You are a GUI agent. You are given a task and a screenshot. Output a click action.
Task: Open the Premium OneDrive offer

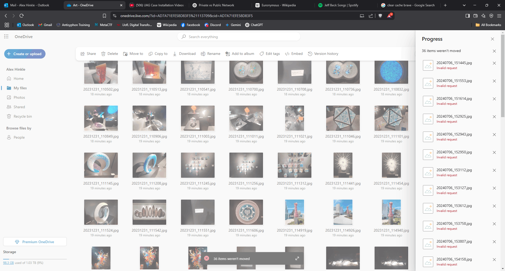tap(35, 242)
